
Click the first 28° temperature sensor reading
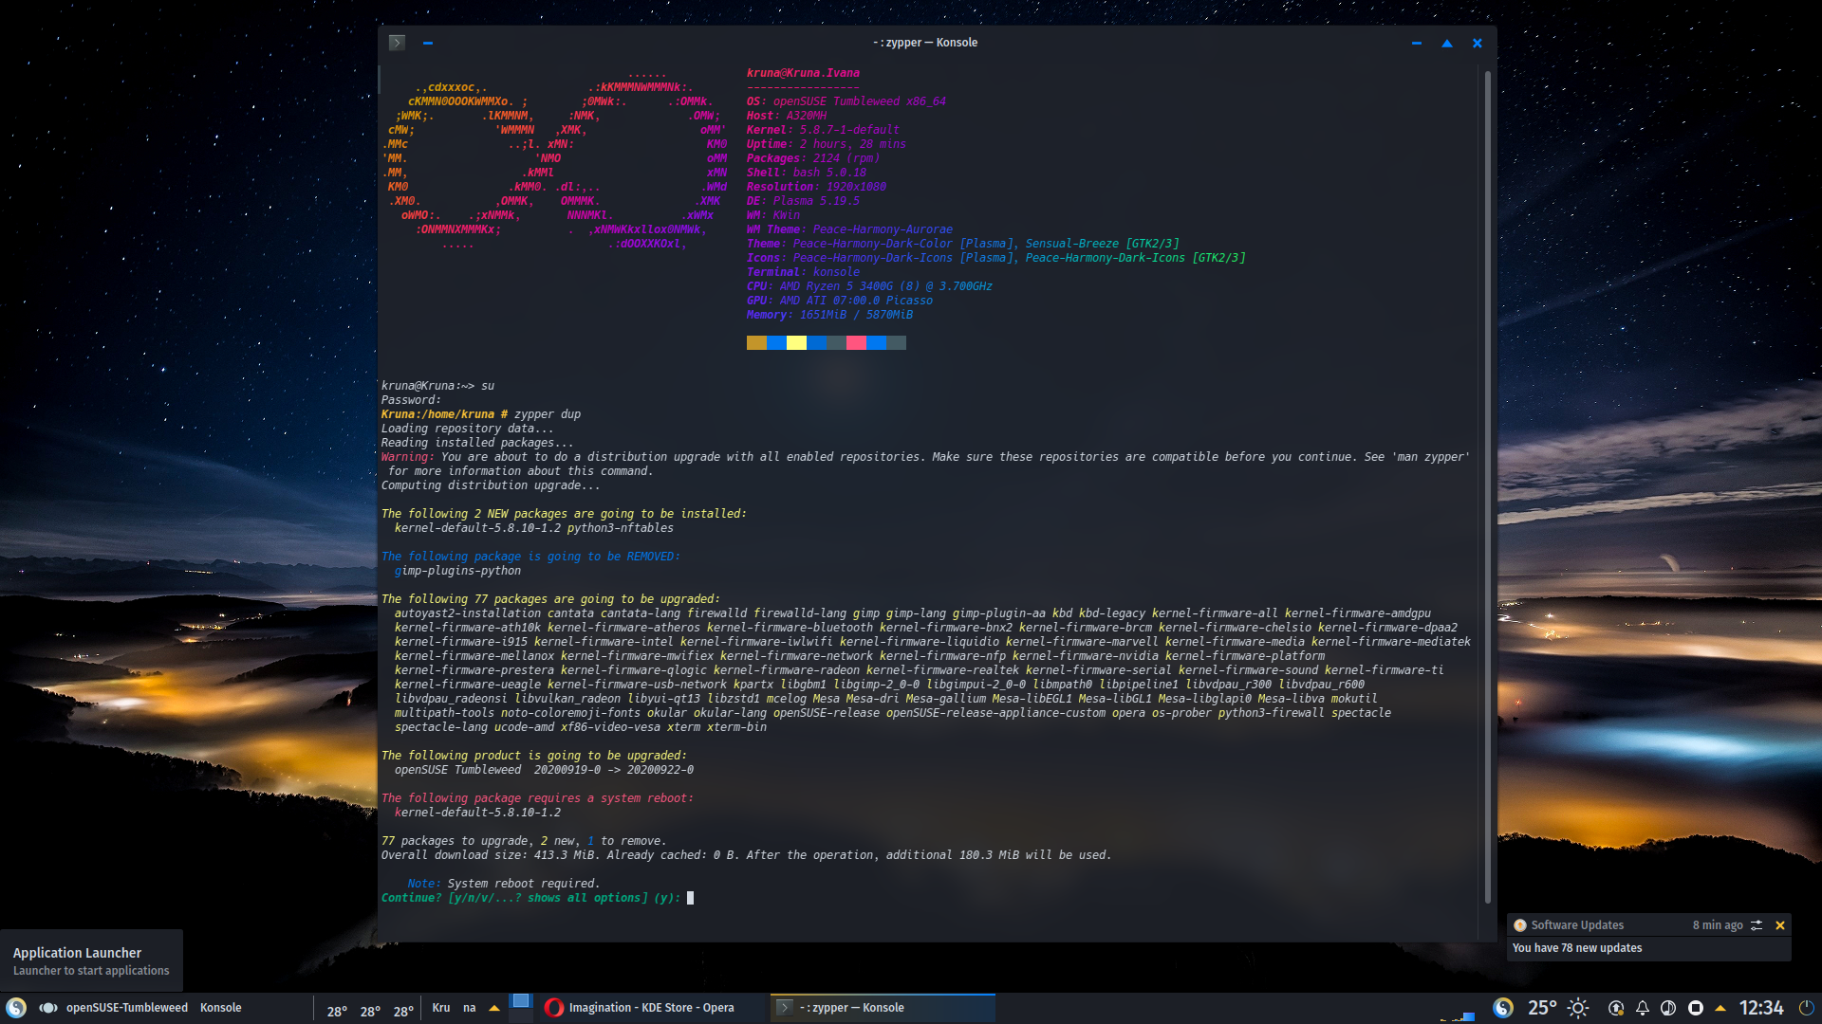click(337, 1012)
